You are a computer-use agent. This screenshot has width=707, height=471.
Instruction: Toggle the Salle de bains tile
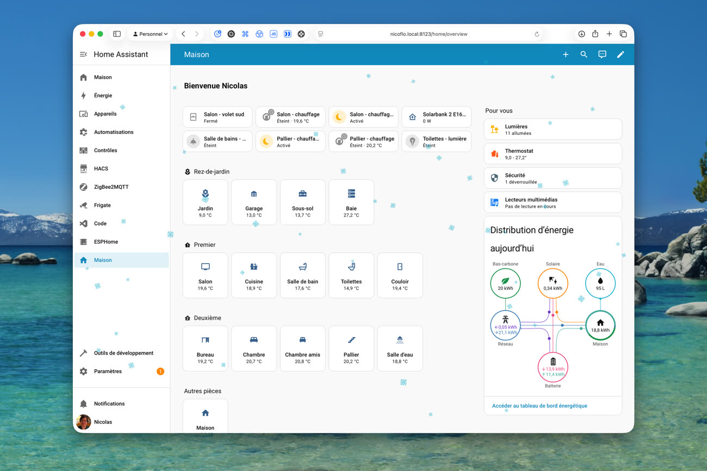pos(218,141)
